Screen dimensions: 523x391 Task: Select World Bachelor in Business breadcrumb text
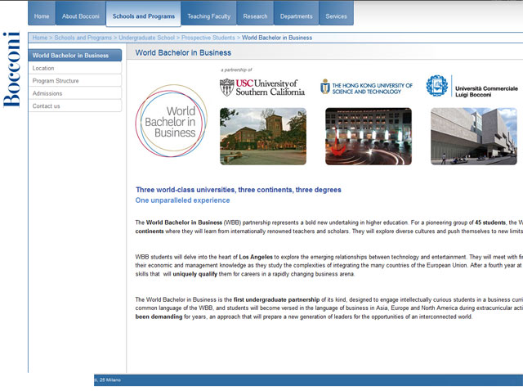[277, 38]
